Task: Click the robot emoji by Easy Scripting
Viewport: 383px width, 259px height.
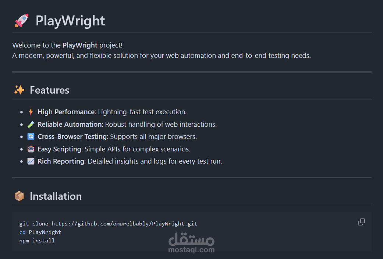Action: [31, 149]
